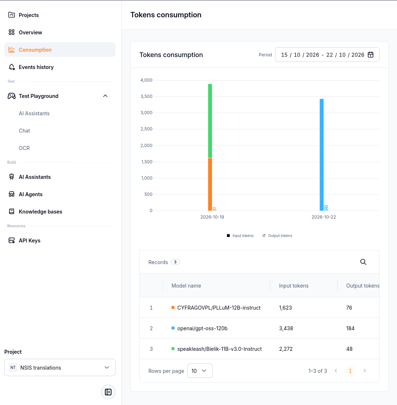Click the 184 output tokens value
397x405 pixels.
[x=350, y=328]
